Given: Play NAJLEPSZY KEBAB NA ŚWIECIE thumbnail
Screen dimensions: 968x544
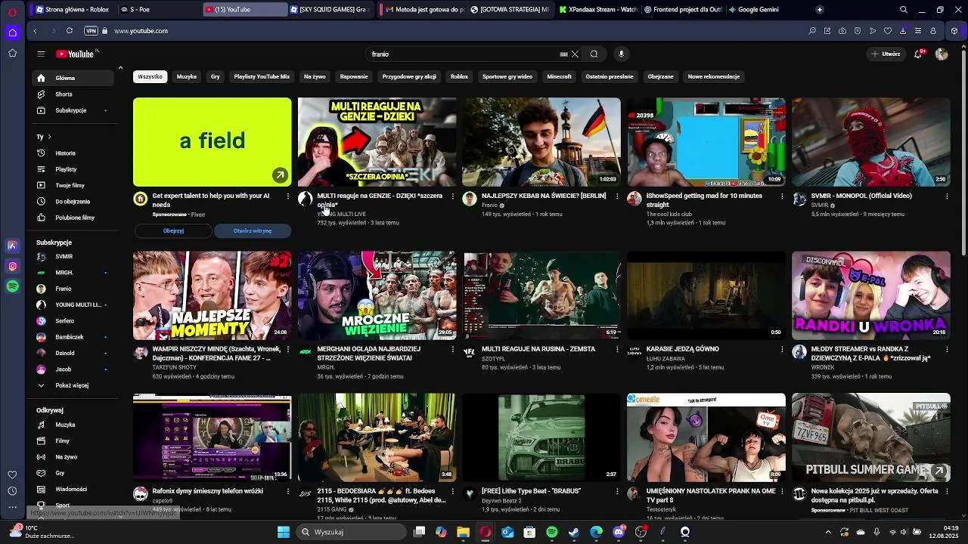Looking at the screenshot, I should (541, 142).
